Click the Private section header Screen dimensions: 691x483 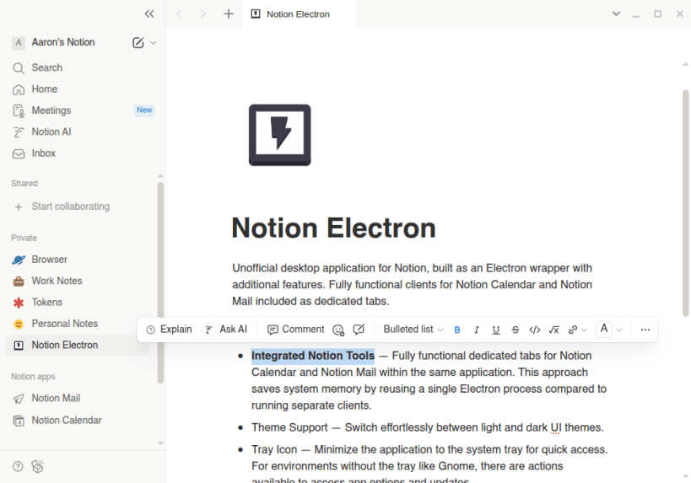click(24, 239)
